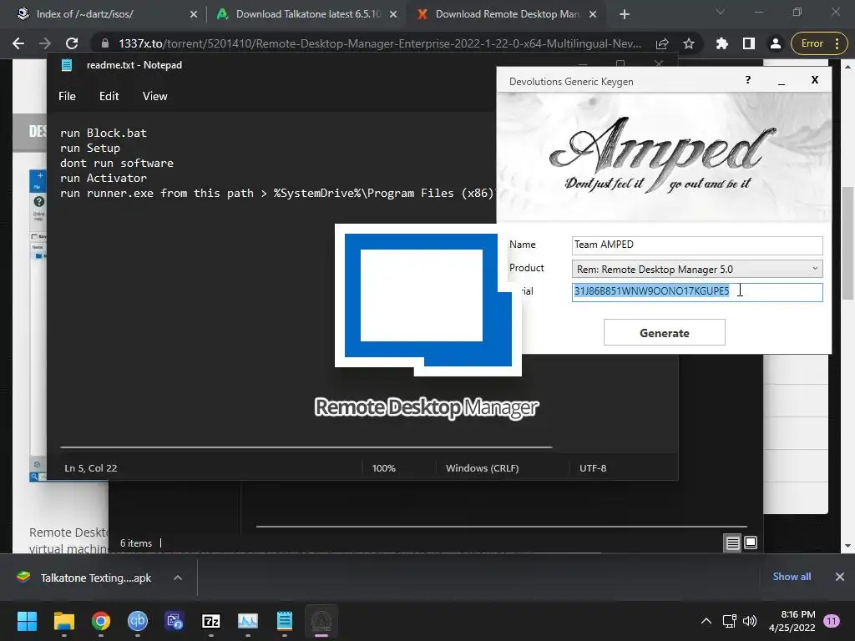This screenshot has width=855, height=641.
Task: Click the Notepad title bar icon
Action: pos(67,65)
